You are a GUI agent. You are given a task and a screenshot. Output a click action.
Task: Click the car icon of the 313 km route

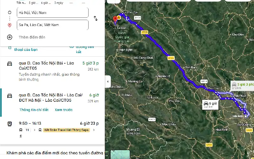pos(10,64)
